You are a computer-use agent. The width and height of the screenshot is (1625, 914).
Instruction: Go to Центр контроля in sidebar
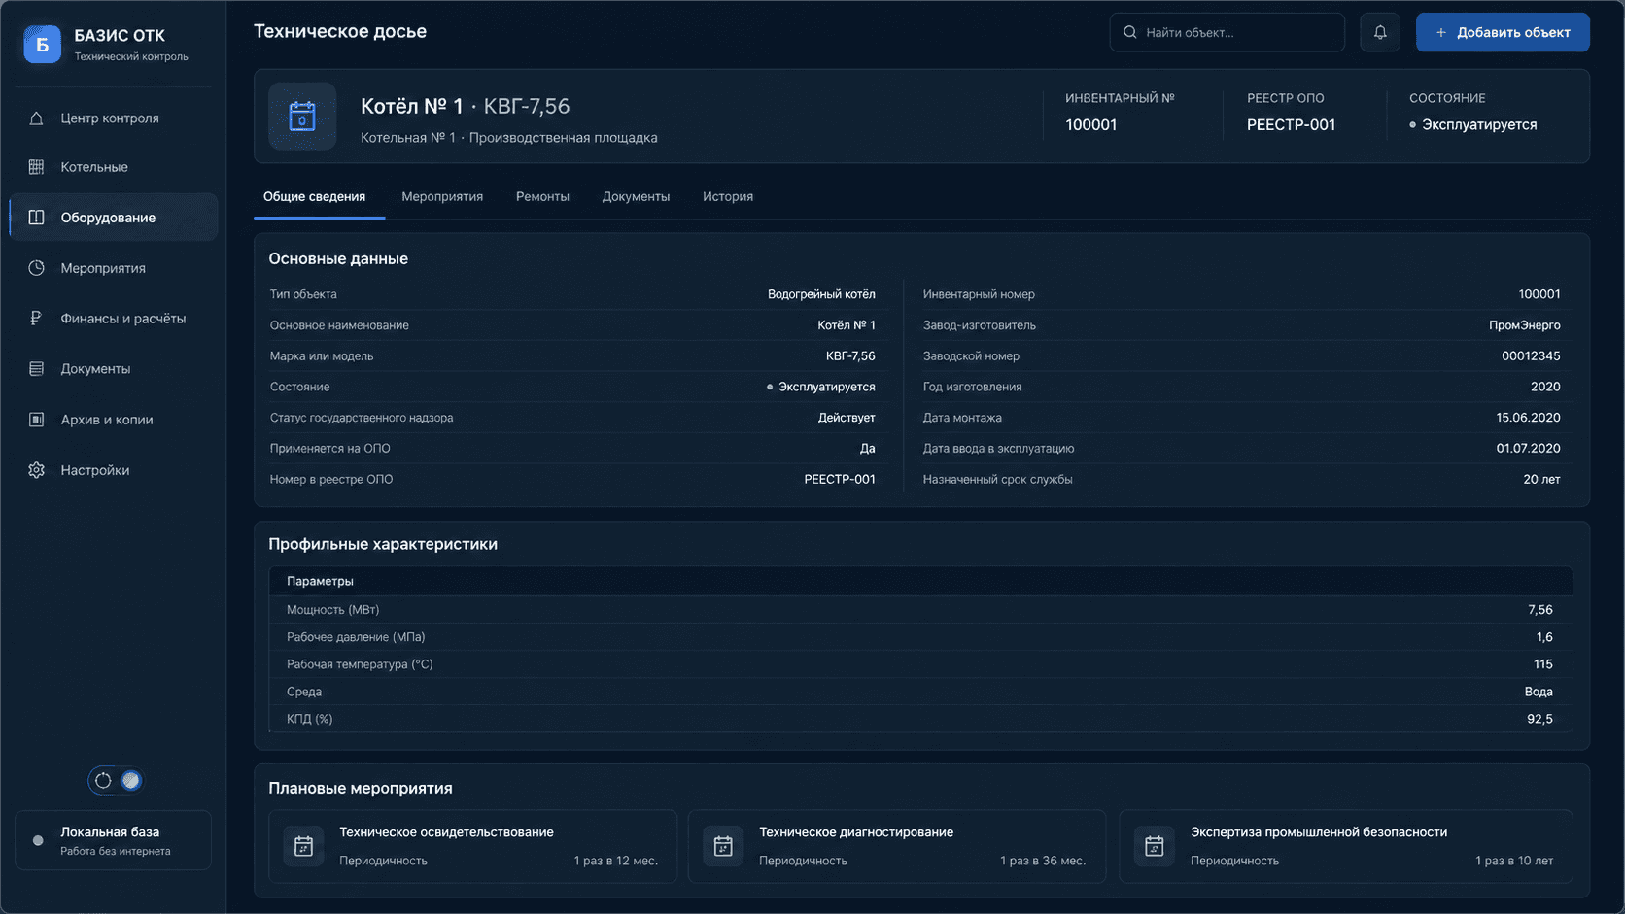pyautogui.click(x=114, y=118)
